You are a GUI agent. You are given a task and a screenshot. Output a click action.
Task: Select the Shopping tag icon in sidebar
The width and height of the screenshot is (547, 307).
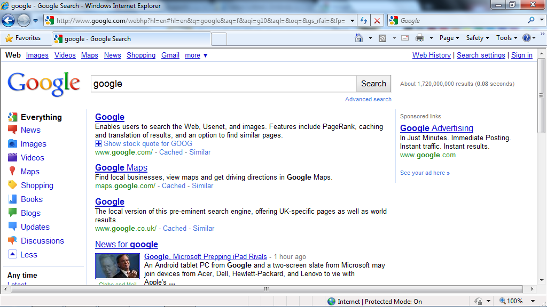click(x=13, y=185)
